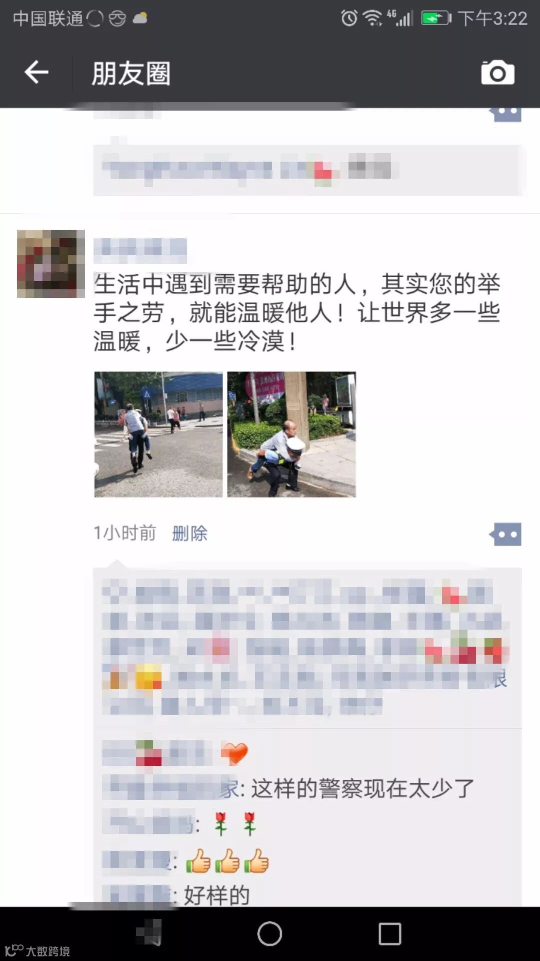Tap the 朋友圈 title in header
The width and height of the screenshot is (540, 961).
pyautogui.click(x=131, y=74)
